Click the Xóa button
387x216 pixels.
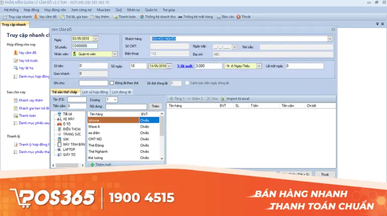(212, 99)
